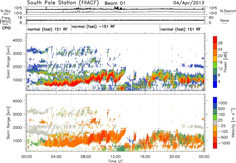Click the 'Slant Range [km]' label of velocity panel

[8, 123]
